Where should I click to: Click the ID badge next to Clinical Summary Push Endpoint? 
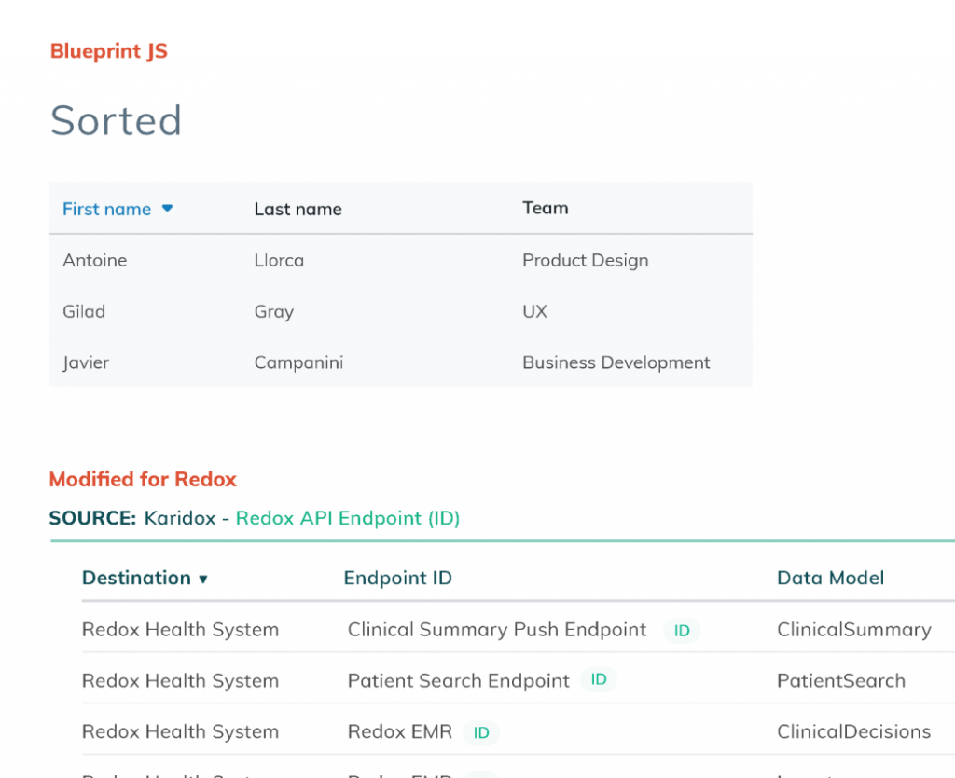[681, 631]
